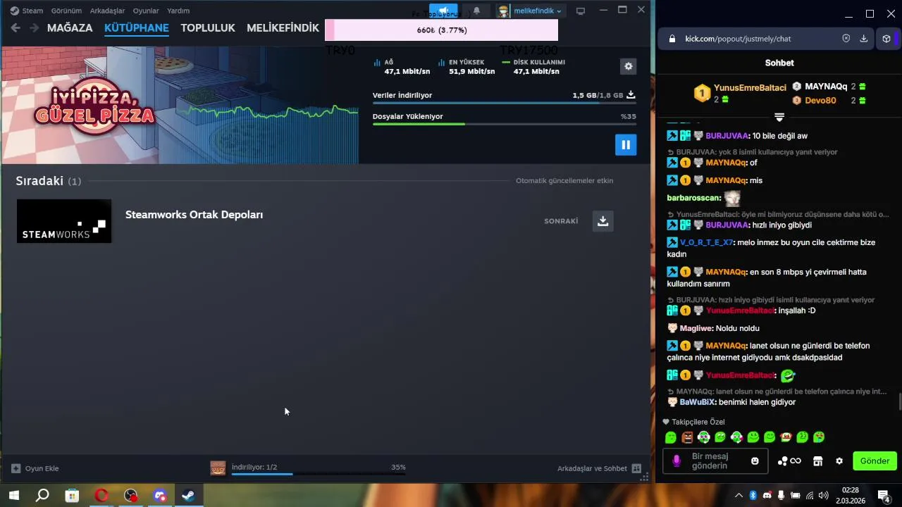
Task: Select the KÜTÜPHANE tab
Action: (137, 28)
